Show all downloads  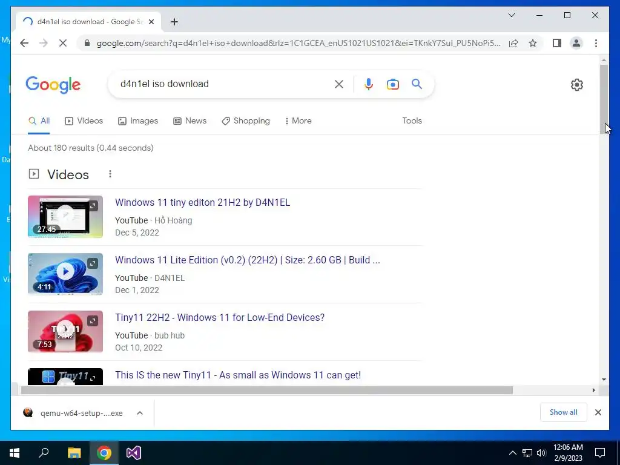(564, 412)
